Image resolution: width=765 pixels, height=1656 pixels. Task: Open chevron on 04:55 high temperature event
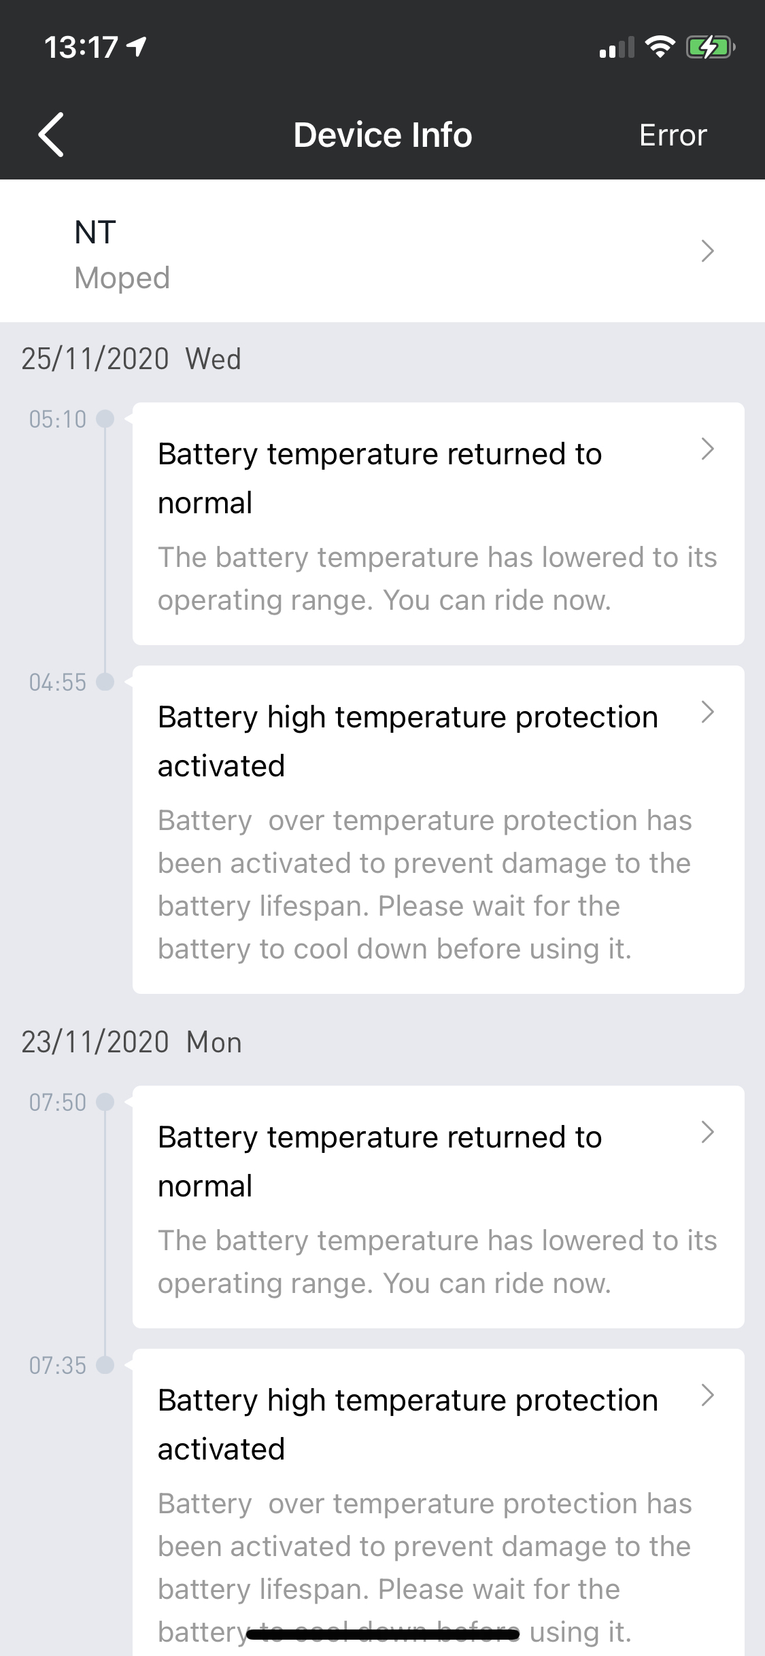coord(707,712)
